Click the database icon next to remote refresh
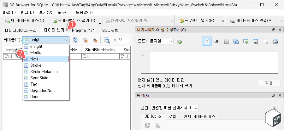Screen dimensions: 284x130 pos(157,125)
